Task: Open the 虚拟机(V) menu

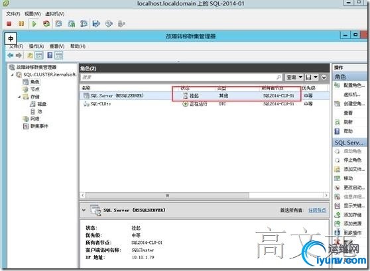Action: pyautogui.click(x=55, y=14)
